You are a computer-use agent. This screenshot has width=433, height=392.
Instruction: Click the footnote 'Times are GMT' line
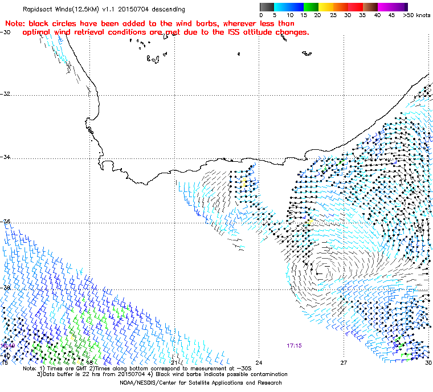[x=137, y=369]
